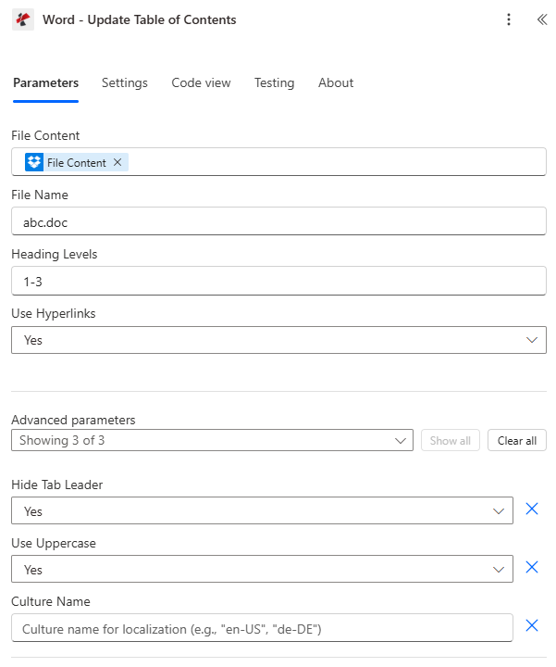Click the File Content token chip label

point(77,162)
